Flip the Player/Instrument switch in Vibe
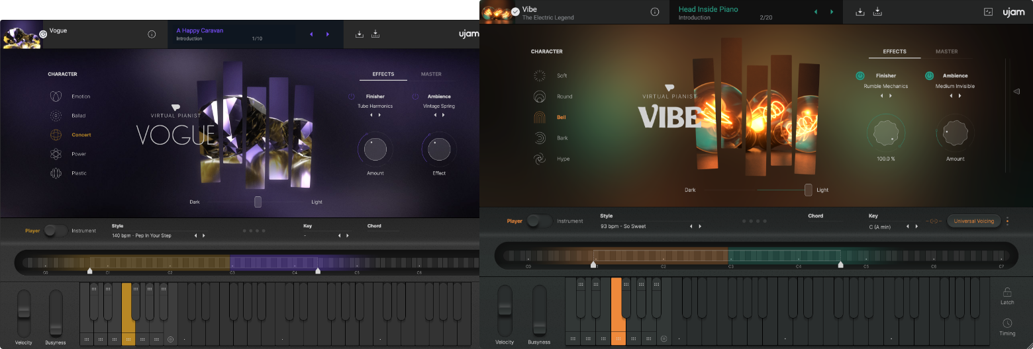 [x=540, y=221]
